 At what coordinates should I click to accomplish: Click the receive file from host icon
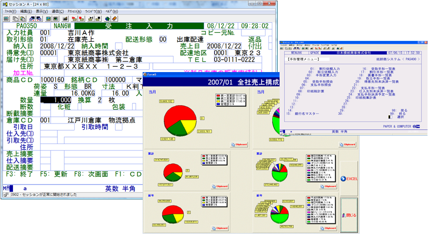(x=39, y=19)
